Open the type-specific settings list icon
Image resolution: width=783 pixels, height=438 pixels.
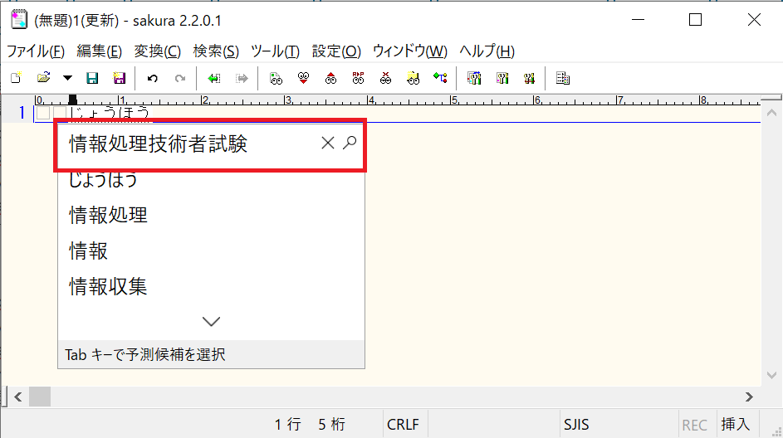pyautogui.click(x=474, y=78)
